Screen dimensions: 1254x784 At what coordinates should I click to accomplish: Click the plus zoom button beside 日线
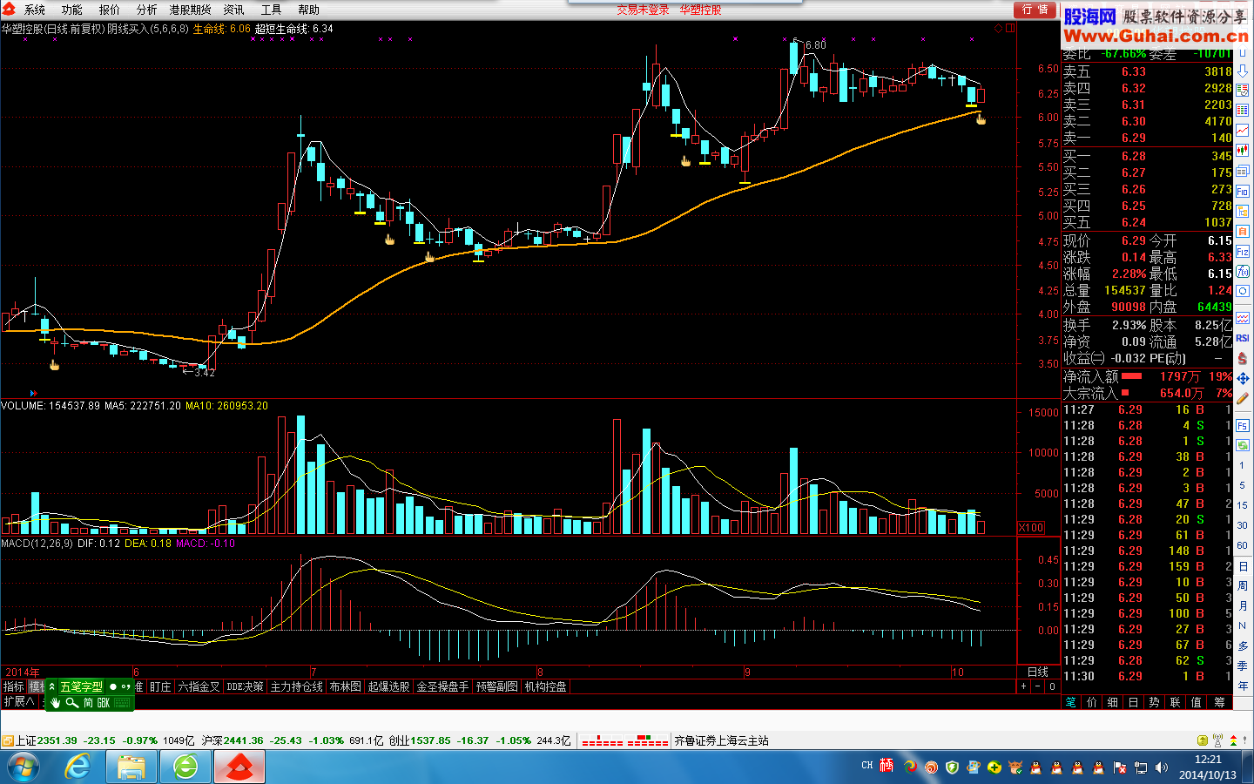1023,686
